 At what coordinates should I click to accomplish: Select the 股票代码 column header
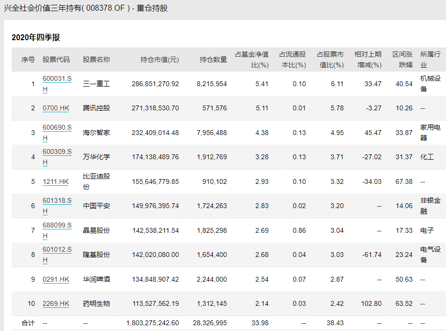[x=56, y=60]
